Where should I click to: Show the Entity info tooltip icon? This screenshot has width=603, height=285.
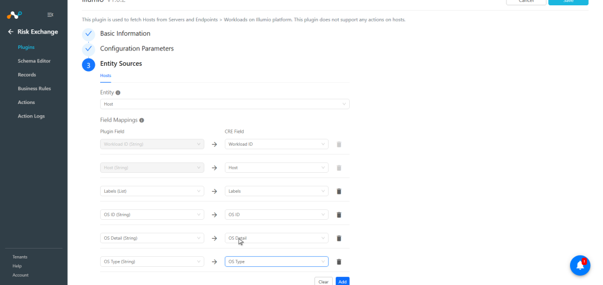coord(118,93)
